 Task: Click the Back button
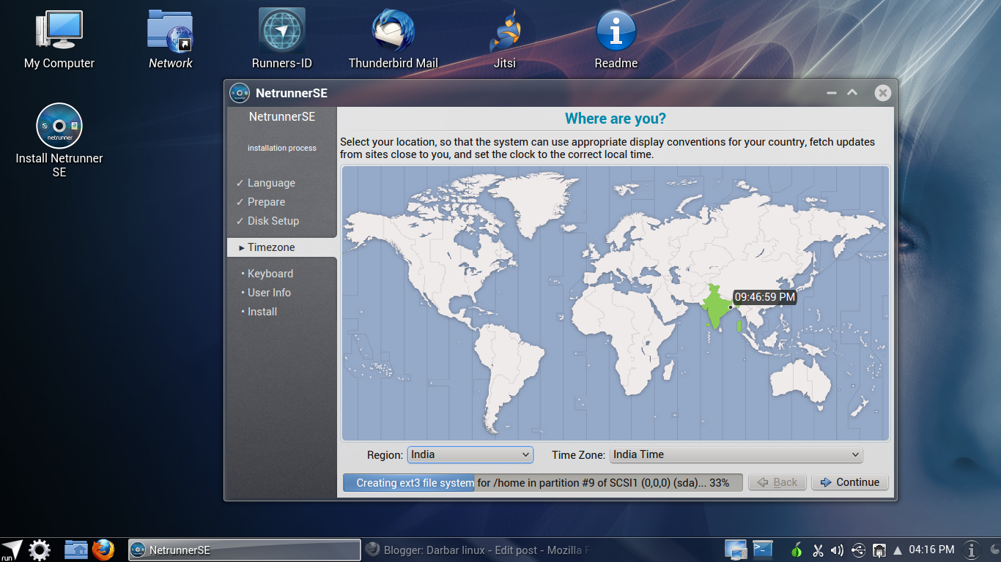[x=777, y=482]
